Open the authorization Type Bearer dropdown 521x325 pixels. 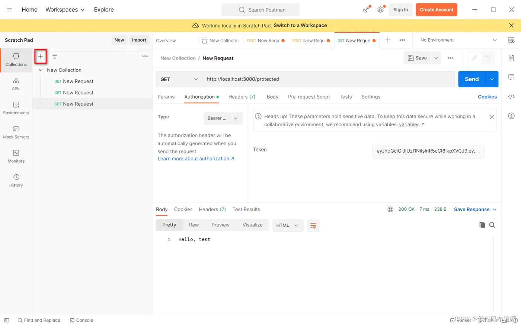tap(223, 118)
